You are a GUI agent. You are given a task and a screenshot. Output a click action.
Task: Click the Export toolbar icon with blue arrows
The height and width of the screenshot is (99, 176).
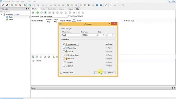101,5
